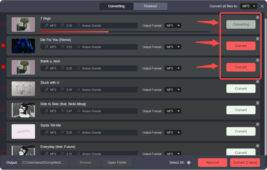Screen dimensions: 267x170
Task: Remove Stuck with U via its x icon
Action: pos(257,81)
